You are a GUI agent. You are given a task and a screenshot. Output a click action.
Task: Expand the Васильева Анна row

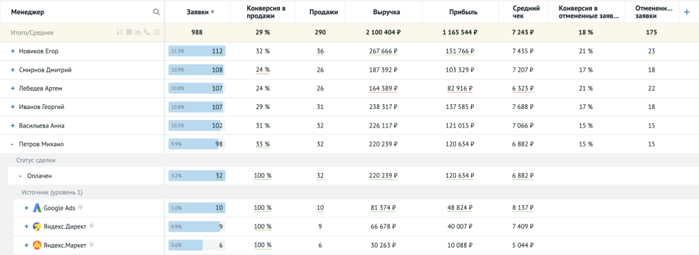click(x=12, y=126)
